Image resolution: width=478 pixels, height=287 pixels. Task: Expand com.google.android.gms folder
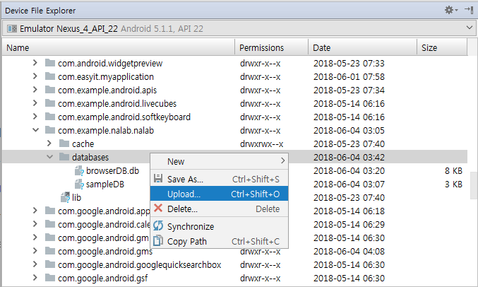click(35, 251)
